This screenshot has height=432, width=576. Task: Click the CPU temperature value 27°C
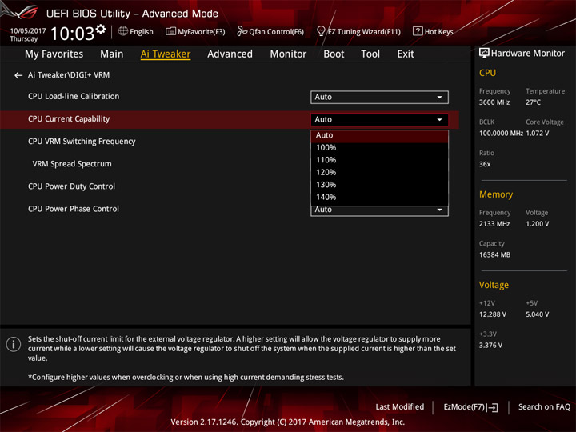click(533, 102)
